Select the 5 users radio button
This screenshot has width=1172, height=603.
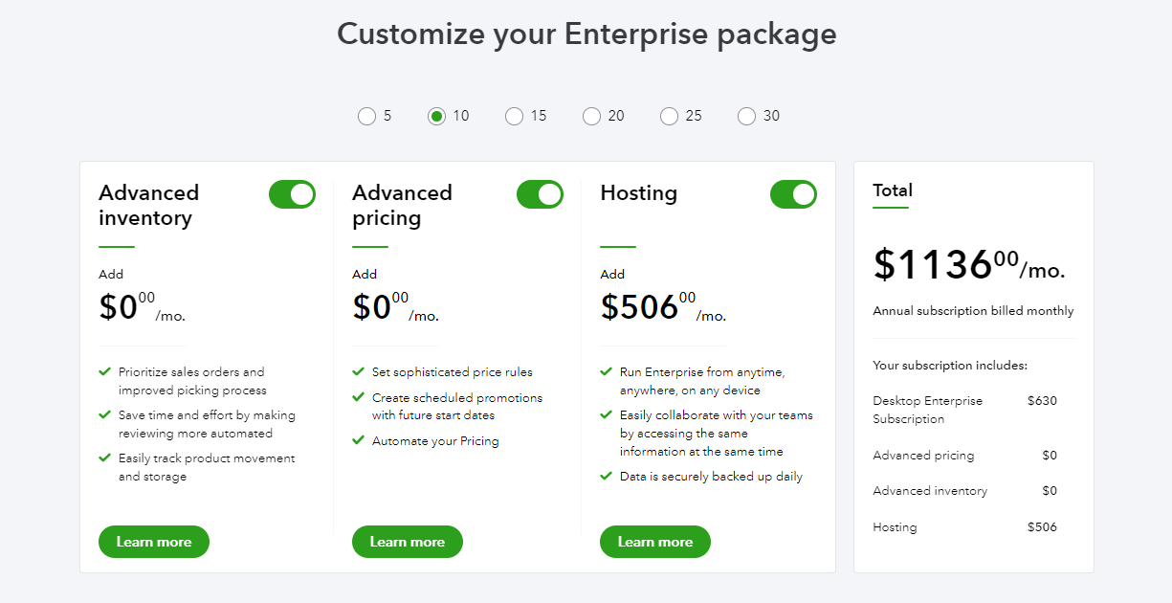[366, 116]
